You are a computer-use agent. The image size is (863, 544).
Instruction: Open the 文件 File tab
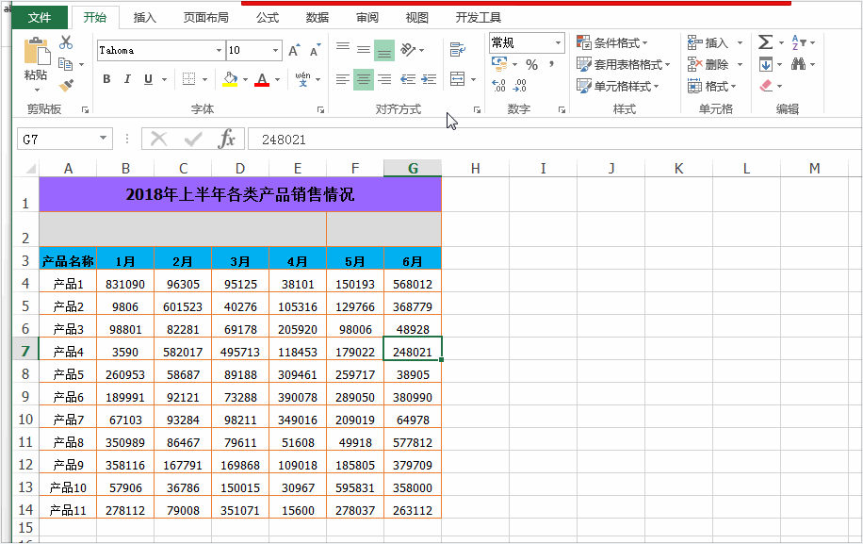[x=40, y=18]
